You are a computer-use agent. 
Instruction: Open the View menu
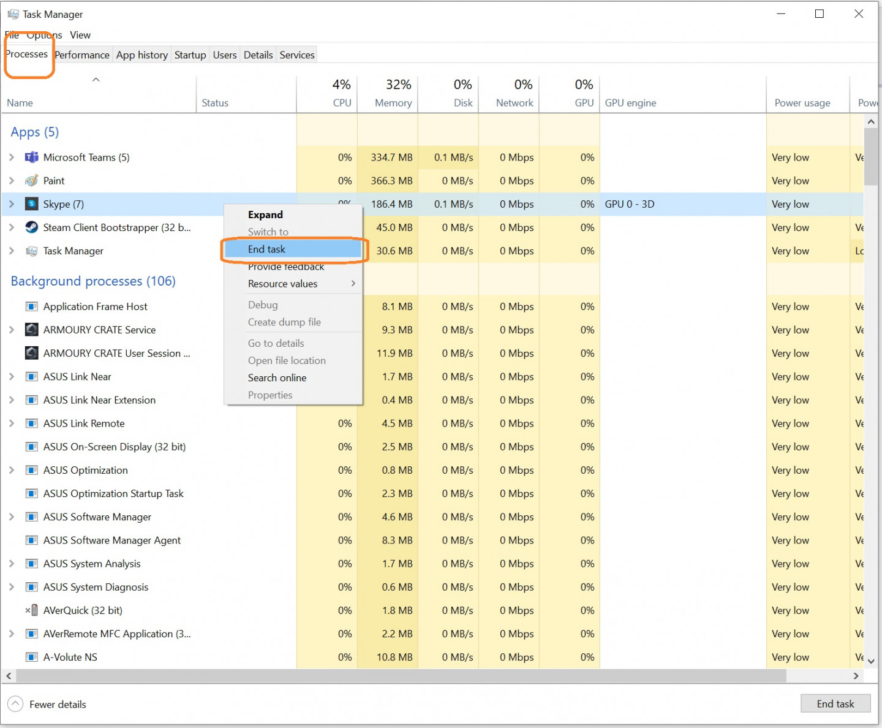[80, 35]
